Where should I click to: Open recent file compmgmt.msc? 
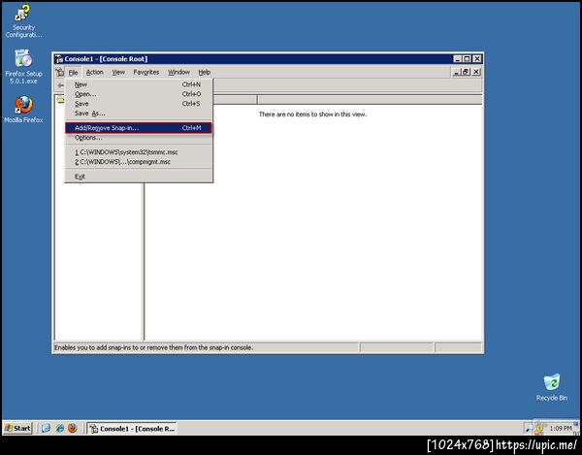pyautogui.click(x=139, y=162)
